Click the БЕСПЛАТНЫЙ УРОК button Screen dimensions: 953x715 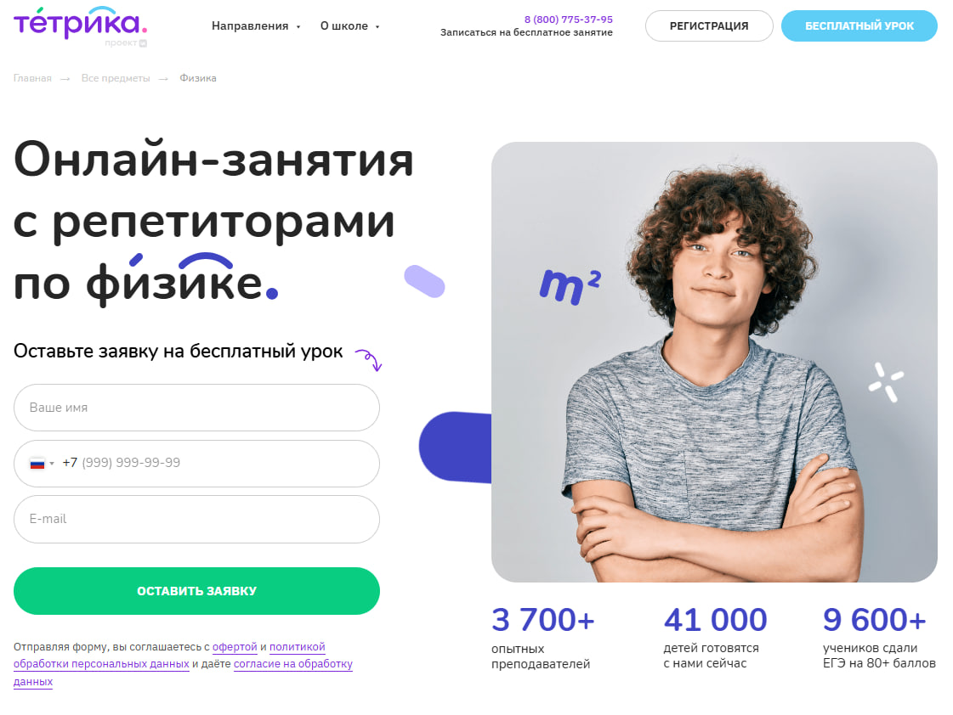pyautogui.click(x=859, y=26)
